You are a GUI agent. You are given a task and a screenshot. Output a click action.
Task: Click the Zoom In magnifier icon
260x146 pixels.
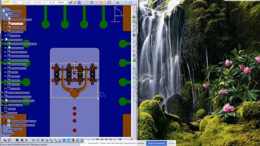[51, 140]
